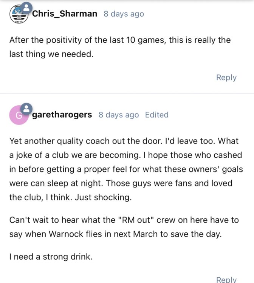Click the user badge on Chris_Sharman's avatar
The width and height of the screenshot is (254, 283).
coord(26,8)
